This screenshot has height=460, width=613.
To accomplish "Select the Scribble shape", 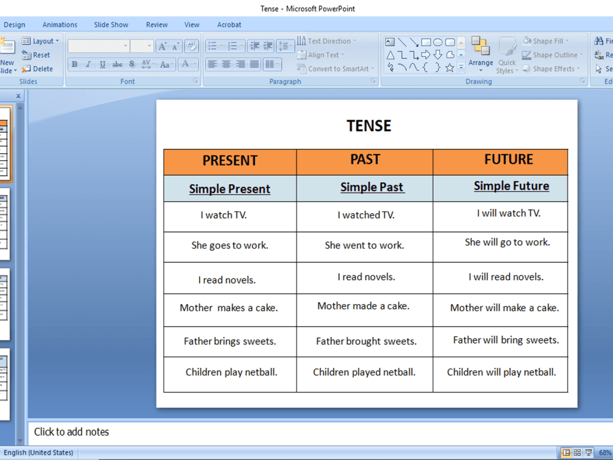I will 390,67.
